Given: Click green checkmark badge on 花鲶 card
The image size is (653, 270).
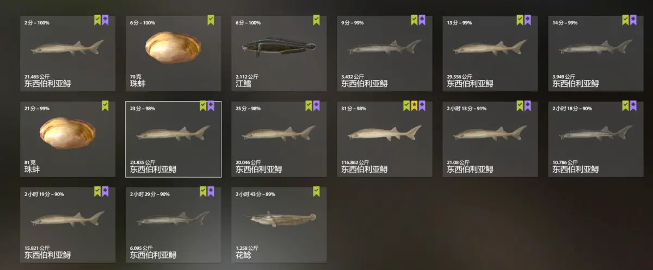Looking at the screenshot, I should tap(316, 191).
